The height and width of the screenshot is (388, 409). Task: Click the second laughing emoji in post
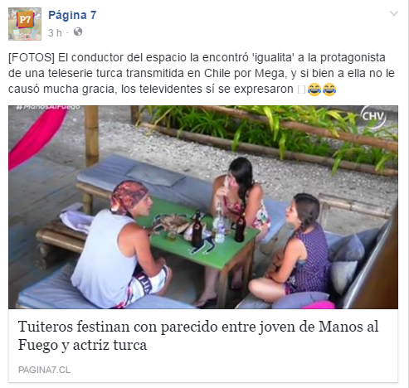tap(329, 90)
